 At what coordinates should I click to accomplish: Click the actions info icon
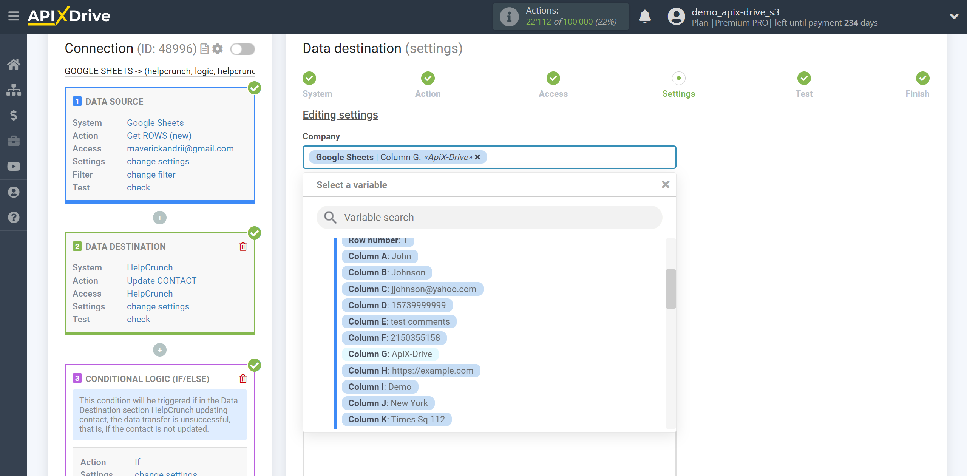509,17
